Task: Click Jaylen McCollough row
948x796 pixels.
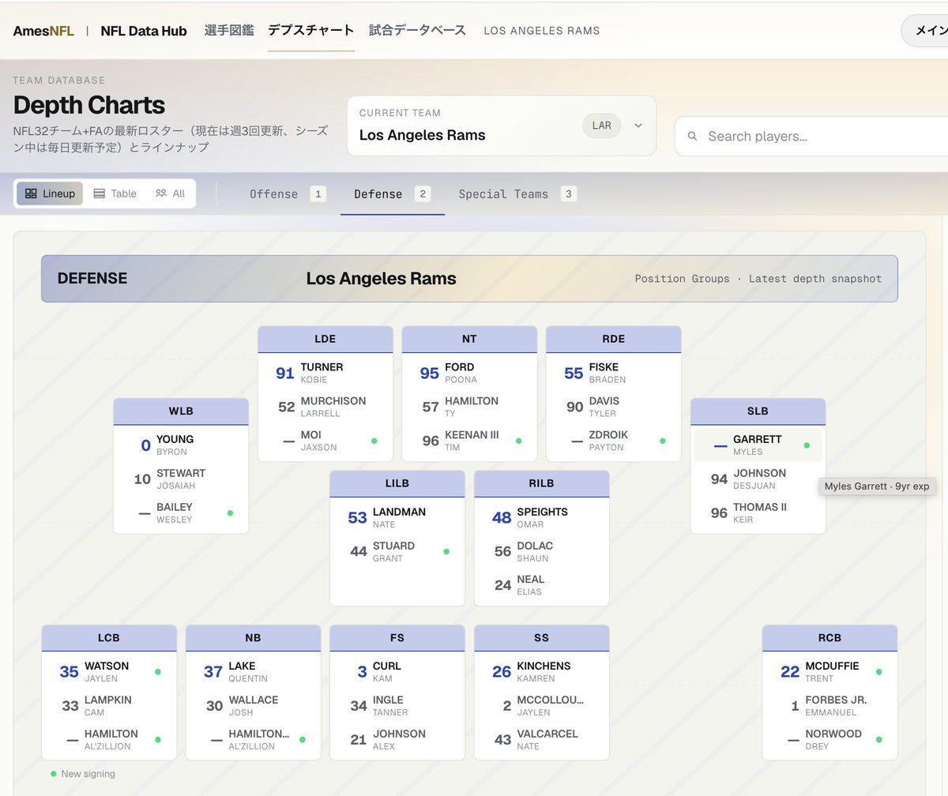Action: (542, 706)
